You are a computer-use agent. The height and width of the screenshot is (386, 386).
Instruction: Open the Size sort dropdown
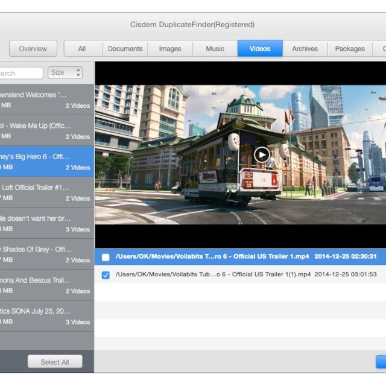65,73
